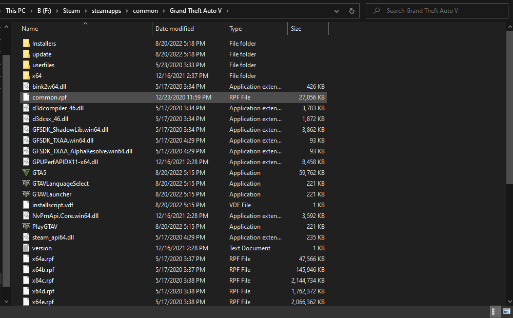Click the installscript.vdf file icon
Image resolution: width=513 pixels, height=318 pixels.
26,205
